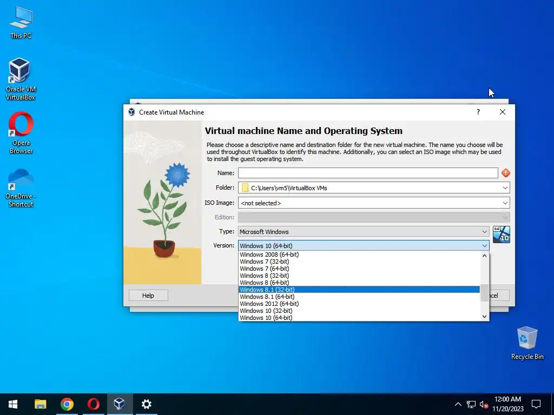
Task: Open the Recycle Bin
Action: [527, 343]
